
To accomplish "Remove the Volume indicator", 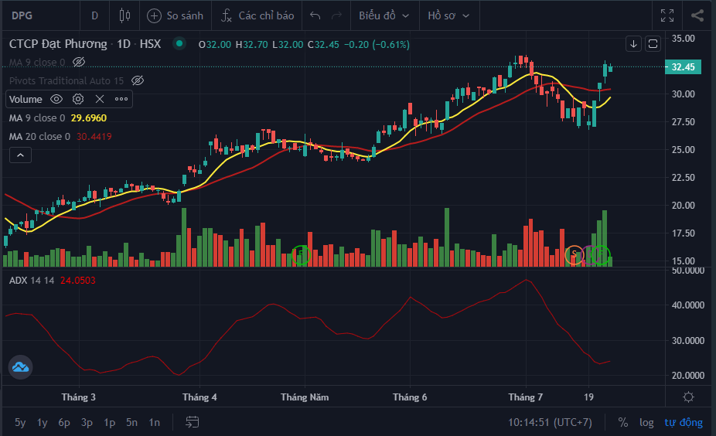I will point(100,99).
